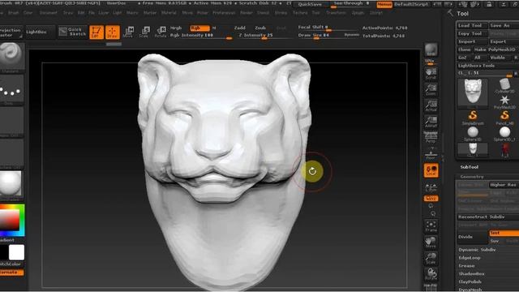Select the PolyMesh3D star tool
Image resolution: width=519 pixels, height=292 pixels.
tap(504, 101)
